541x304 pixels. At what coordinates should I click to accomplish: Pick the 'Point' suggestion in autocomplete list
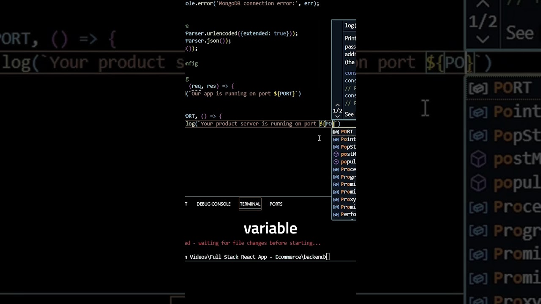[344, 139]
